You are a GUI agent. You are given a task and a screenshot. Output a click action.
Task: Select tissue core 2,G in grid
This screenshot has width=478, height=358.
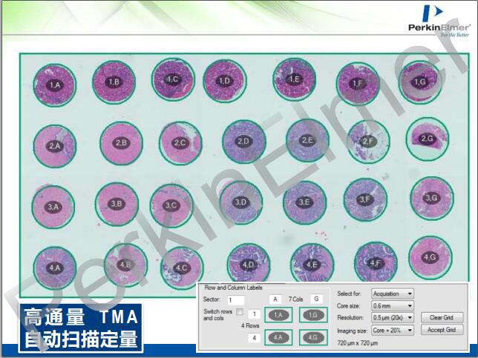pos(427,138)
